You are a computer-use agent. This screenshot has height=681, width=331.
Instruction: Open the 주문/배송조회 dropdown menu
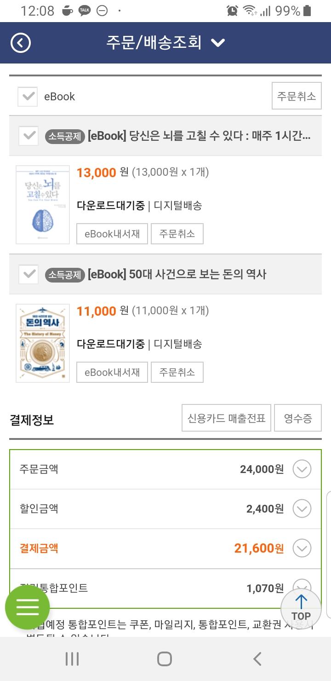(x=217, y=43)
